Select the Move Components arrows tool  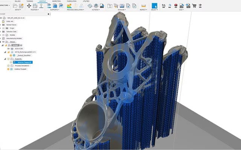pyautogui.click(x=29, y=6)
